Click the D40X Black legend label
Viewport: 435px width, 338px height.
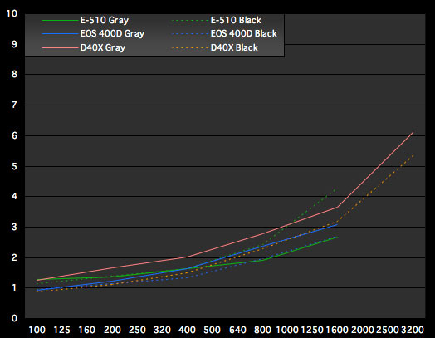pyautogui.click(x=234, y=47)
